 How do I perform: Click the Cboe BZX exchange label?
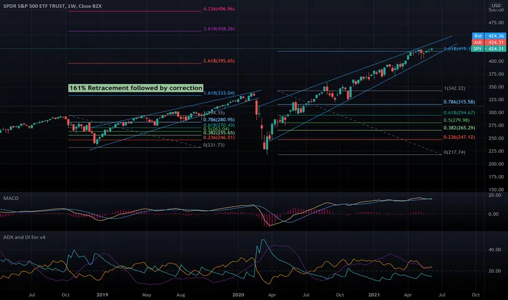90,6
